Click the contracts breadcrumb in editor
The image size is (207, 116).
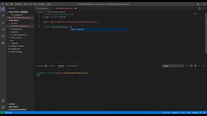(39, 12)
